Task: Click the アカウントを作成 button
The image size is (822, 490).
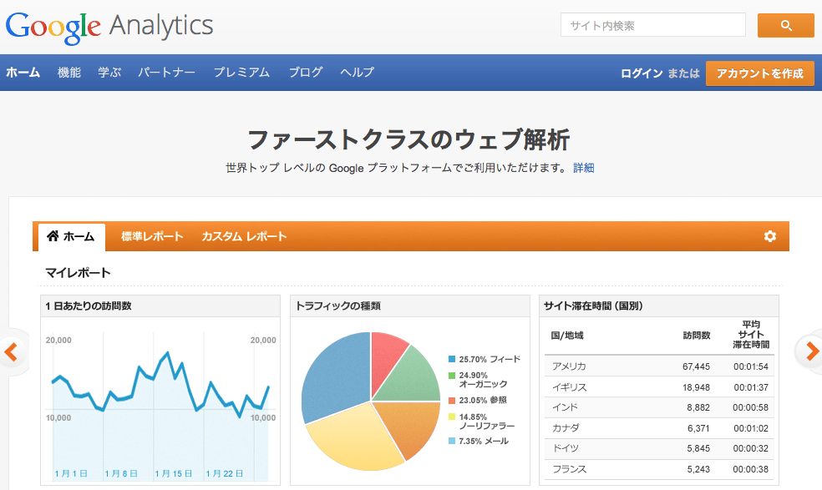Action: 759,73
